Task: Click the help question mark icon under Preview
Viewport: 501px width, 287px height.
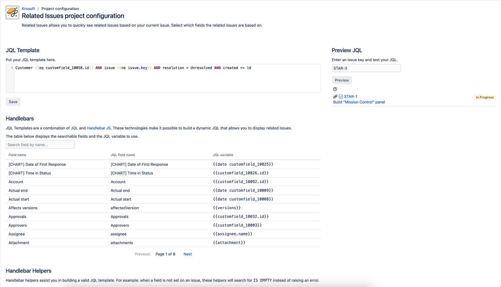Action: [335, 89]
